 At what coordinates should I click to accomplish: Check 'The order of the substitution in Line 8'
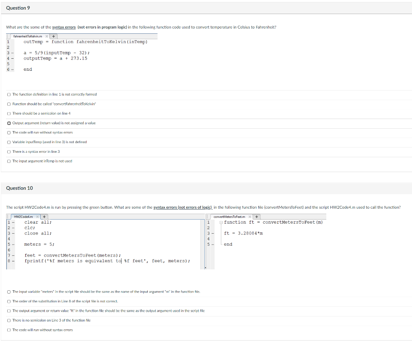8,301
